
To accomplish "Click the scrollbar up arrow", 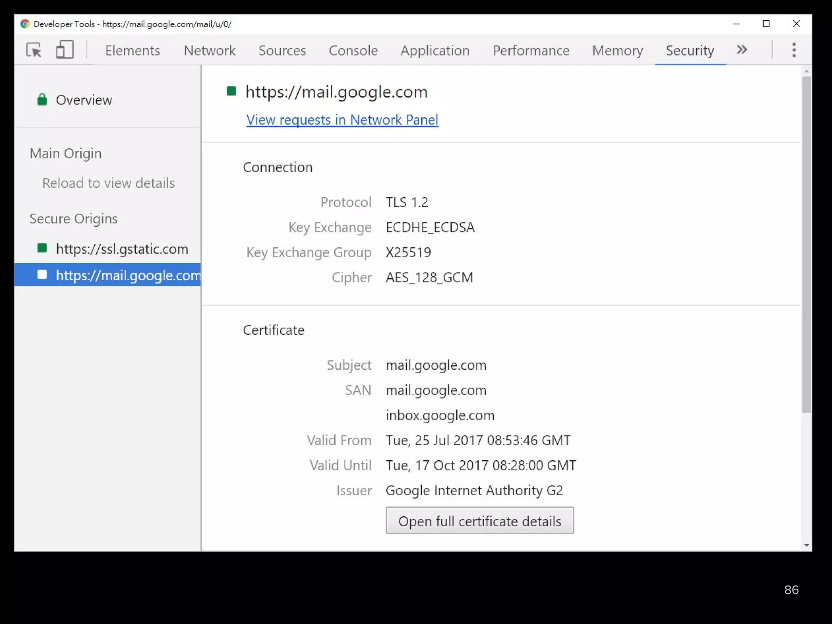I will (806, 71).
